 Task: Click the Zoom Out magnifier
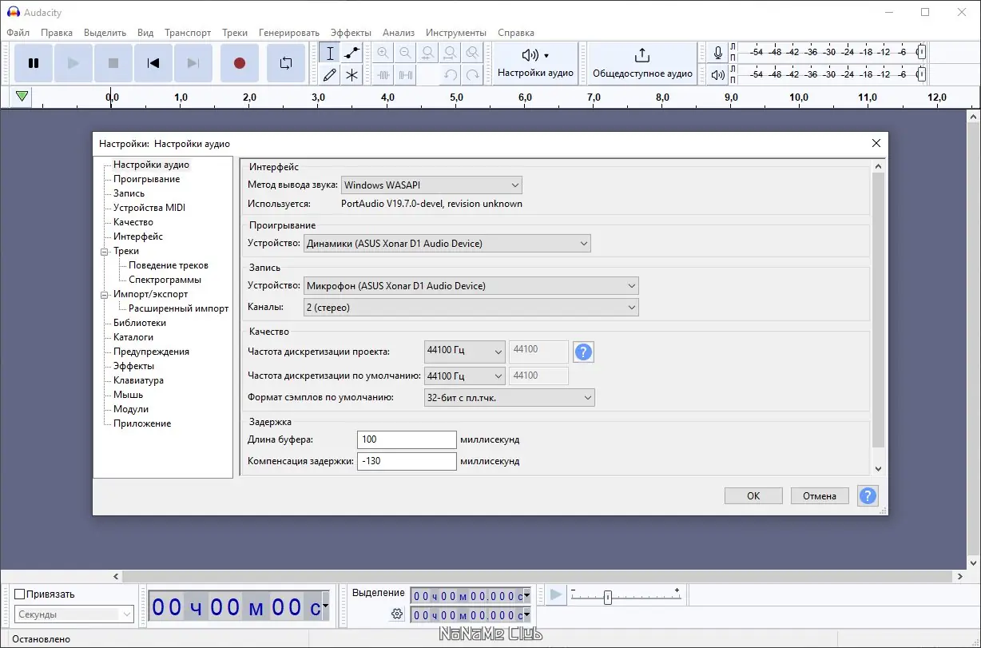406,54
